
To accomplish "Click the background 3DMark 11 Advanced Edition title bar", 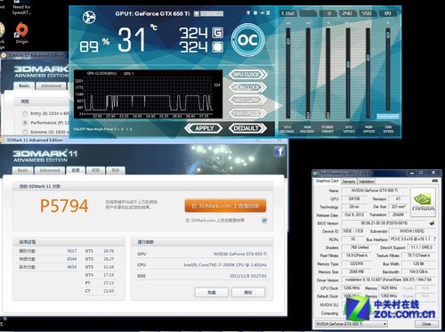I will tap(35, 55).
